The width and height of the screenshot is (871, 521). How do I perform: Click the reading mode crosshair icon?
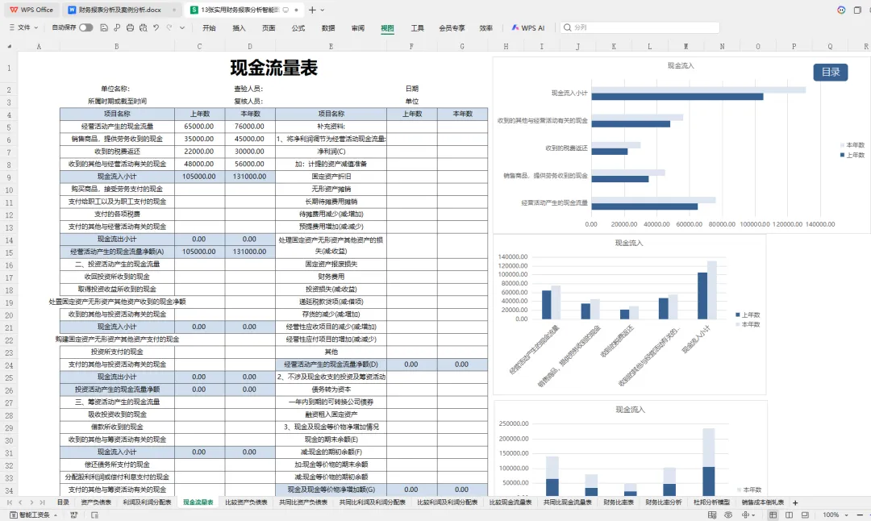pyautogui.click(x=745, y=515)
